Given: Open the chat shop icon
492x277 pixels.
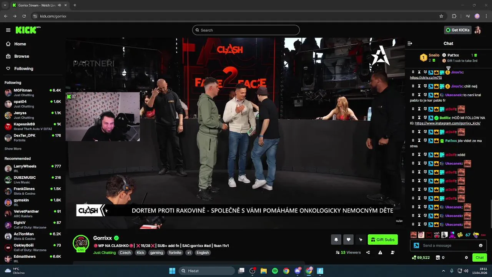Looking at the screenshot, I should tap(437, 257).
